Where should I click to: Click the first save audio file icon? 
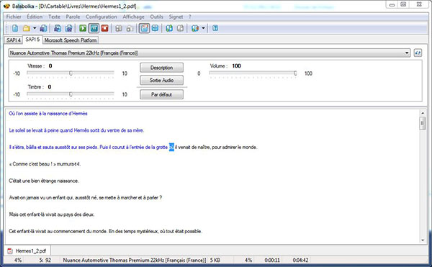[x=58, y=28]
